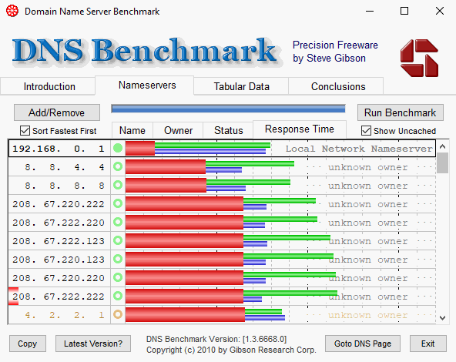This screenshot has height=362, width=456.
Task: Click the Add/Remove button
Action: [x=57, y=112]
